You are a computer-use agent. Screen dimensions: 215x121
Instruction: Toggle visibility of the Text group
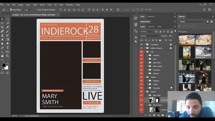pos(141,52)
